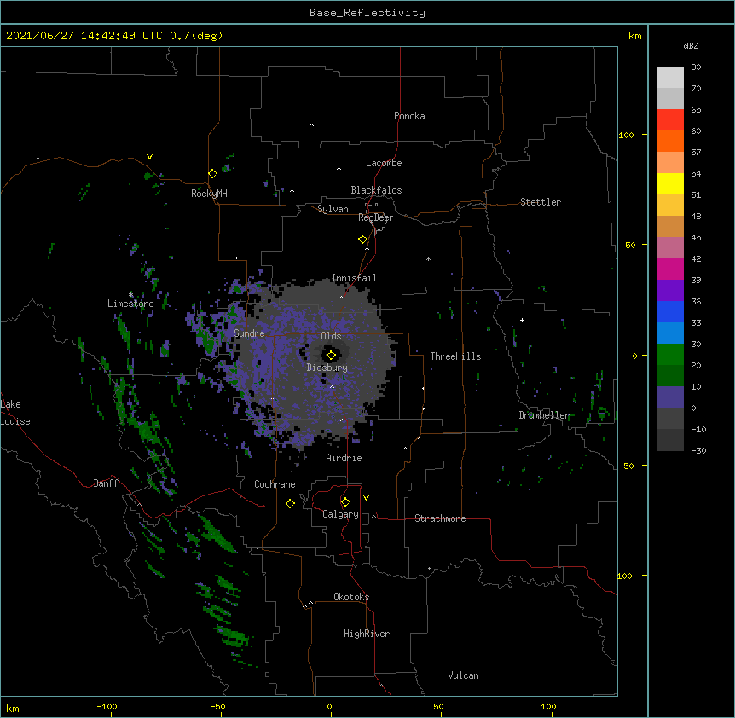
Task: Click the yellow diamond marker below RedDeer
Action: pyautogui.click(x=363, y=240)
